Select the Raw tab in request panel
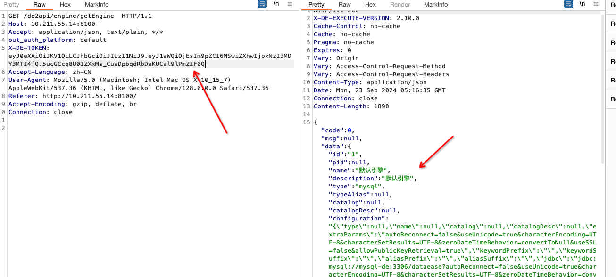The image size is (616, 277). tap(40, 5)
